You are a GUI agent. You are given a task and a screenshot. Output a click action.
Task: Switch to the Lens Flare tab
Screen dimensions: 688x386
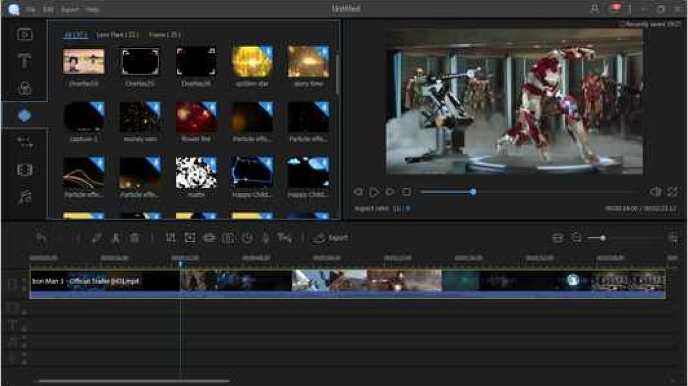click(x=118, y=35)
